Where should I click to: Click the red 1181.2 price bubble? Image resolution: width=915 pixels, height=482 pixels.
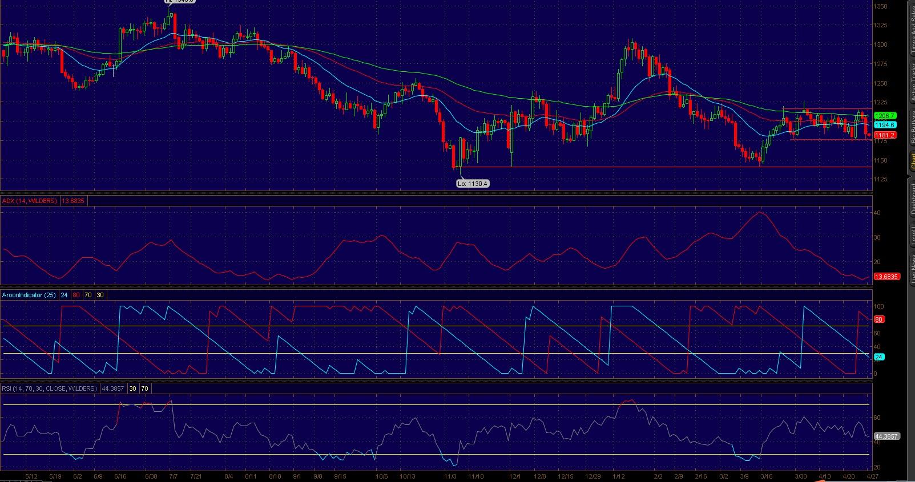click(885, 135)
